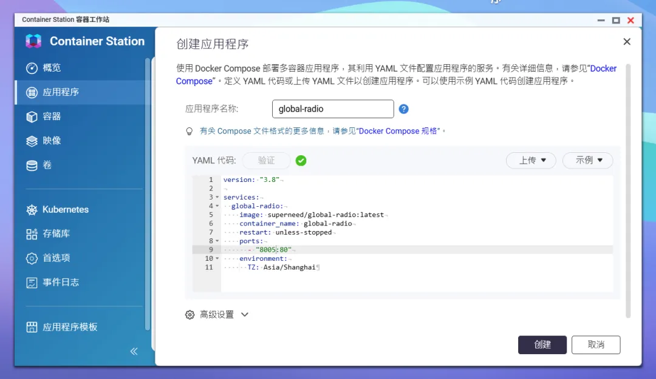Click the image line superneed/global-radio:latest
The height and width of the screenshot is (379, 656).
click(x=312, y=215)
